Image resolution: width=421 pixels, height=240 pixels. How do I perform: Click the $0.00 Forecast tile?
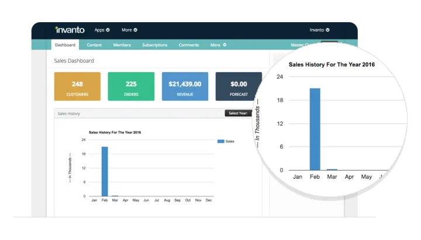pos(239,87)
